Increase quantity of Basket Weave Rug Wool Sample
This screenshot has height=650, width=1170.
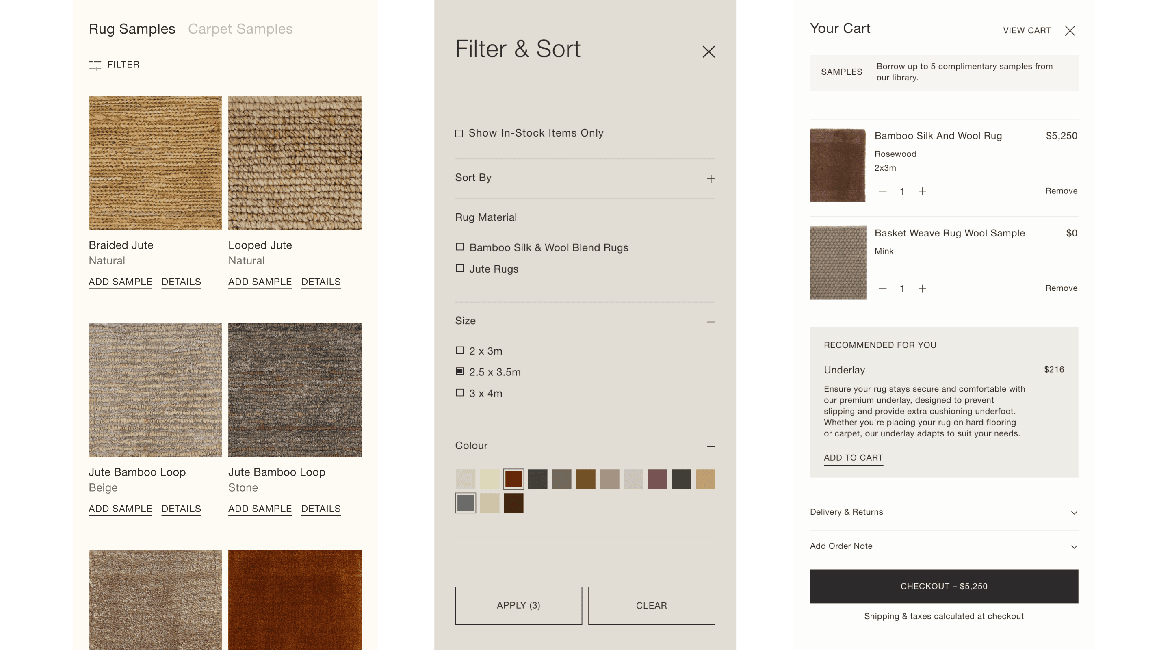922,288
